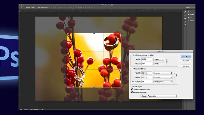Open the Inches dropdown for document Height

(x=163, y=77)
